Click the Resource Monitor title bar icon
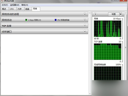 pos(2,1)
